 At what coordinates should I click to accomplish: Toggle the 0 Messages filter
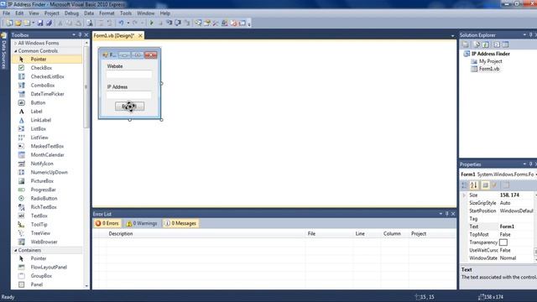(180, 223)
